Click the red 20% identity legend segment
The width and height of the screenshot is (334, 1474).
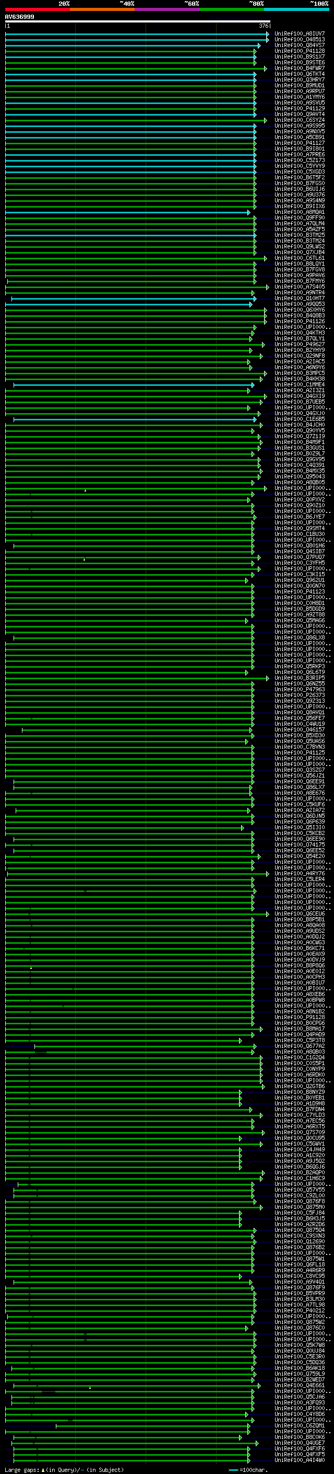[x=38, y=9]
